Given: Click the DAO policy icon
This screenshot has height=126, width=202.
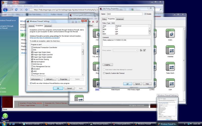Looking at the screenshot, I should coord(97,83).
